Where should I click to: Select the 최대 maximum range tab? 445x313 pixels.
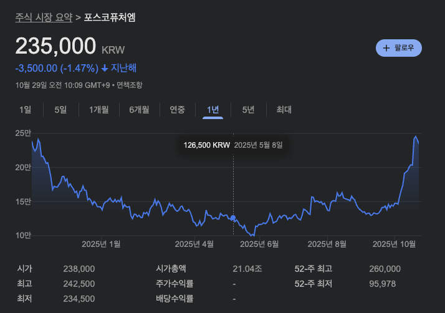(284, 110)
